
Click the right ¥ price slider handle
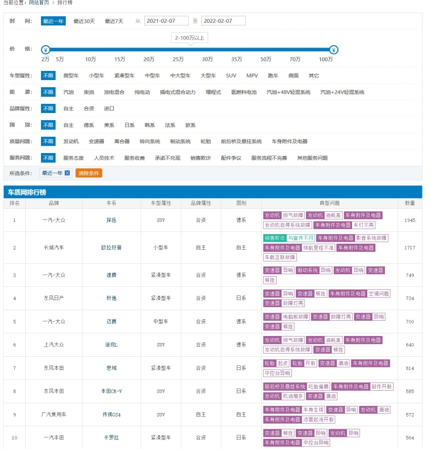(x=333, y=50)
